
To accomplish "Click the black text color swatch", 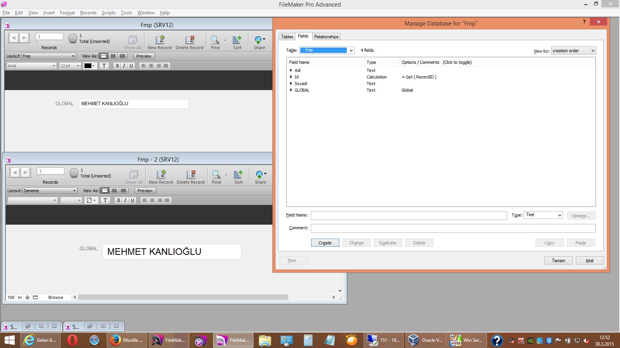I will [x=88, y=66].
